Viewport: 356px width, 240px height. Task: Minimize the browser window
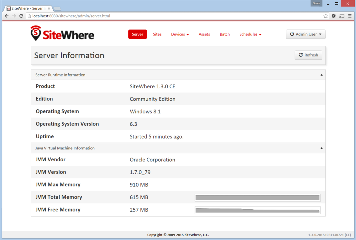328,4
